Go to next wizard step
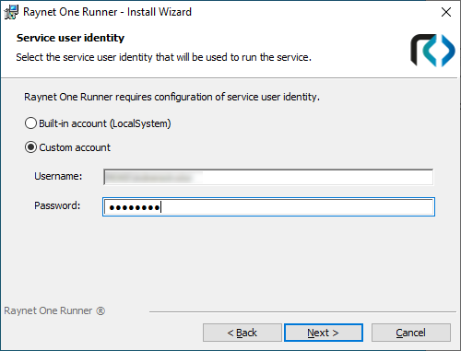Screen dimensions: 461x351 pyautogui.click(x=324, y=333)
